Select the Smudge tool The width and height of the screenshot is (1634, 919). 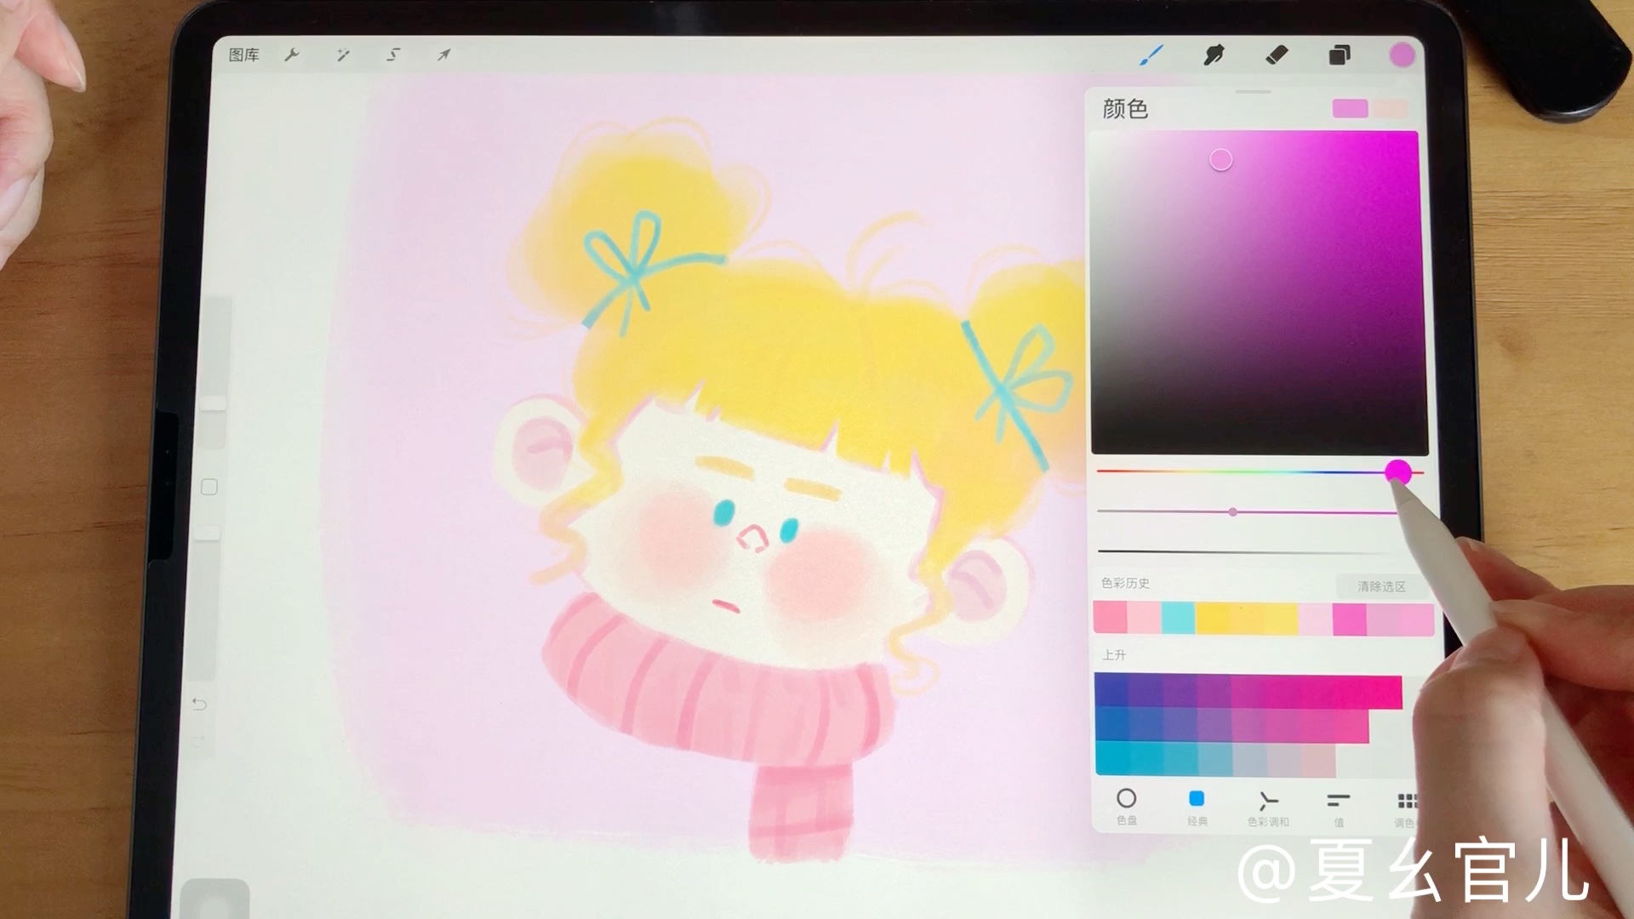tap(1214, 54)
